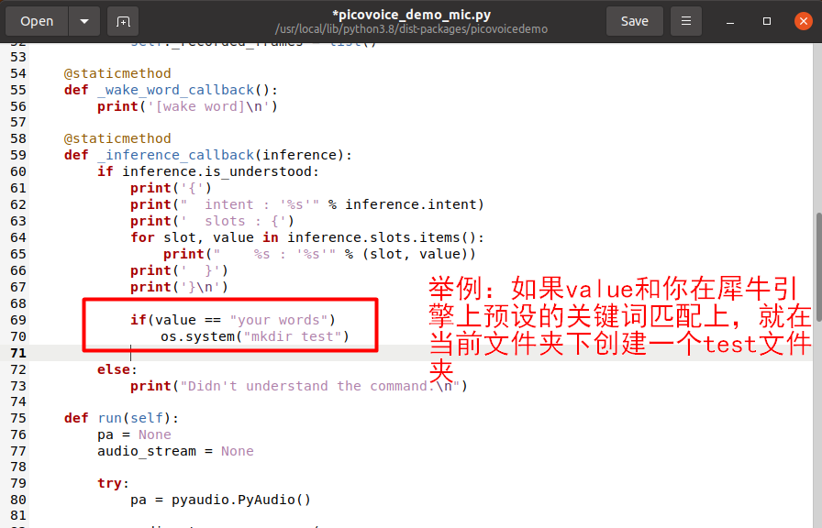822x528 pixels.
Task: Click '[wake word]\n' string on line 56
Action: point(208,106)
